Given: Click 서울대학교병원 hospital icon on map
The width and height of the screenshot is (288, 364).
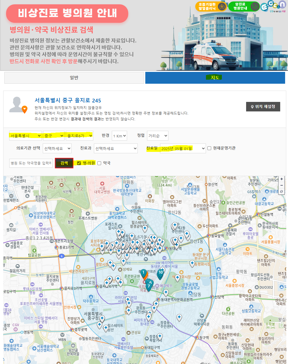Looking at the screenshot, I should tap(102, 184).
